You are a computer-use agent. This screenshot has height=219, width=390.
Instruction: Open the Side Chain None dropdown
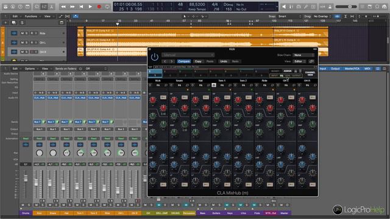click(303, 55)
